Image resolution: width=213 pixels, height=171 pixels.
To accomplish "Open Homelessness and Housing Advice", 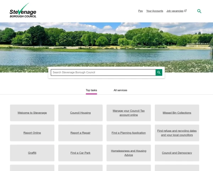I will tap(129, 153).
